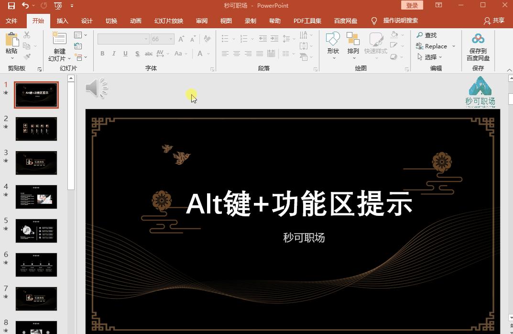Toggle bold formatting
The image size is (513, 334).
click(x=102, y=54)
